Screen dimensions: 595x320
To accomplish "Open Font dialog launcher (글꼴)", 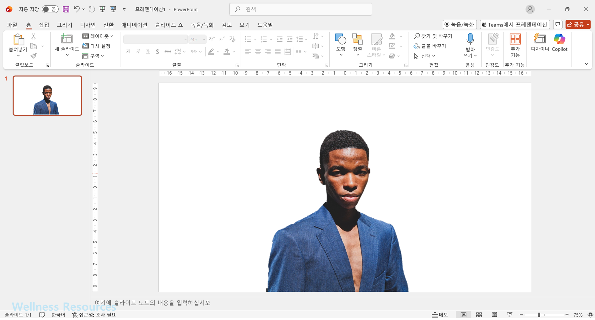I will (237, 65).
